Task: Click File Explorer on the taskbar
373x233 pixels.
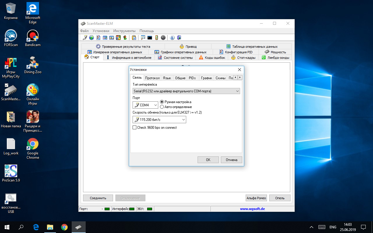Action: click(x=50, y=227)
